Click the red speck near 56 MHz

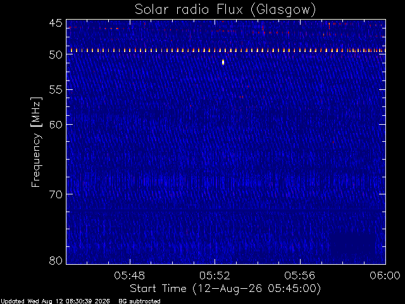(x=242, y=97)
